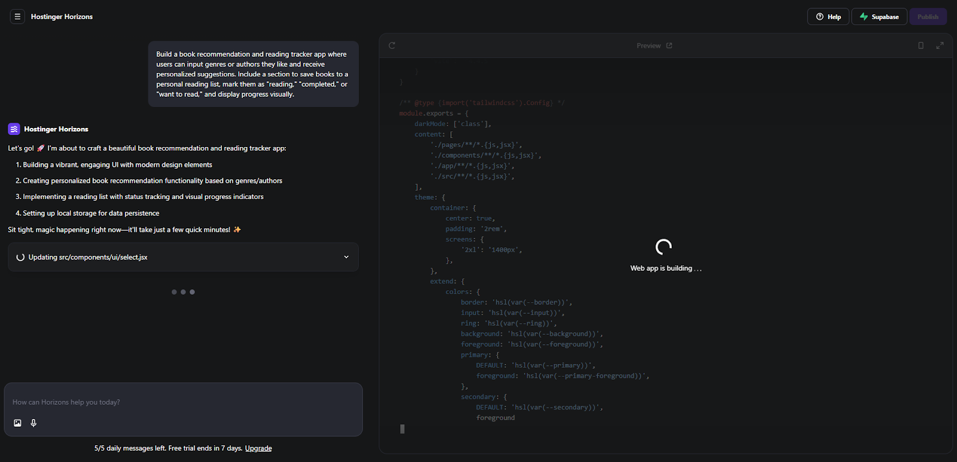Viewport: 957px width, 462px height.
Task: Click the 'Hostinger Horizons' title in header
Action: coord(62,17)
